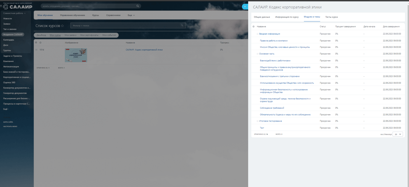
Task: Switch to the Дашборд subtab
Action: pos(41,35)
